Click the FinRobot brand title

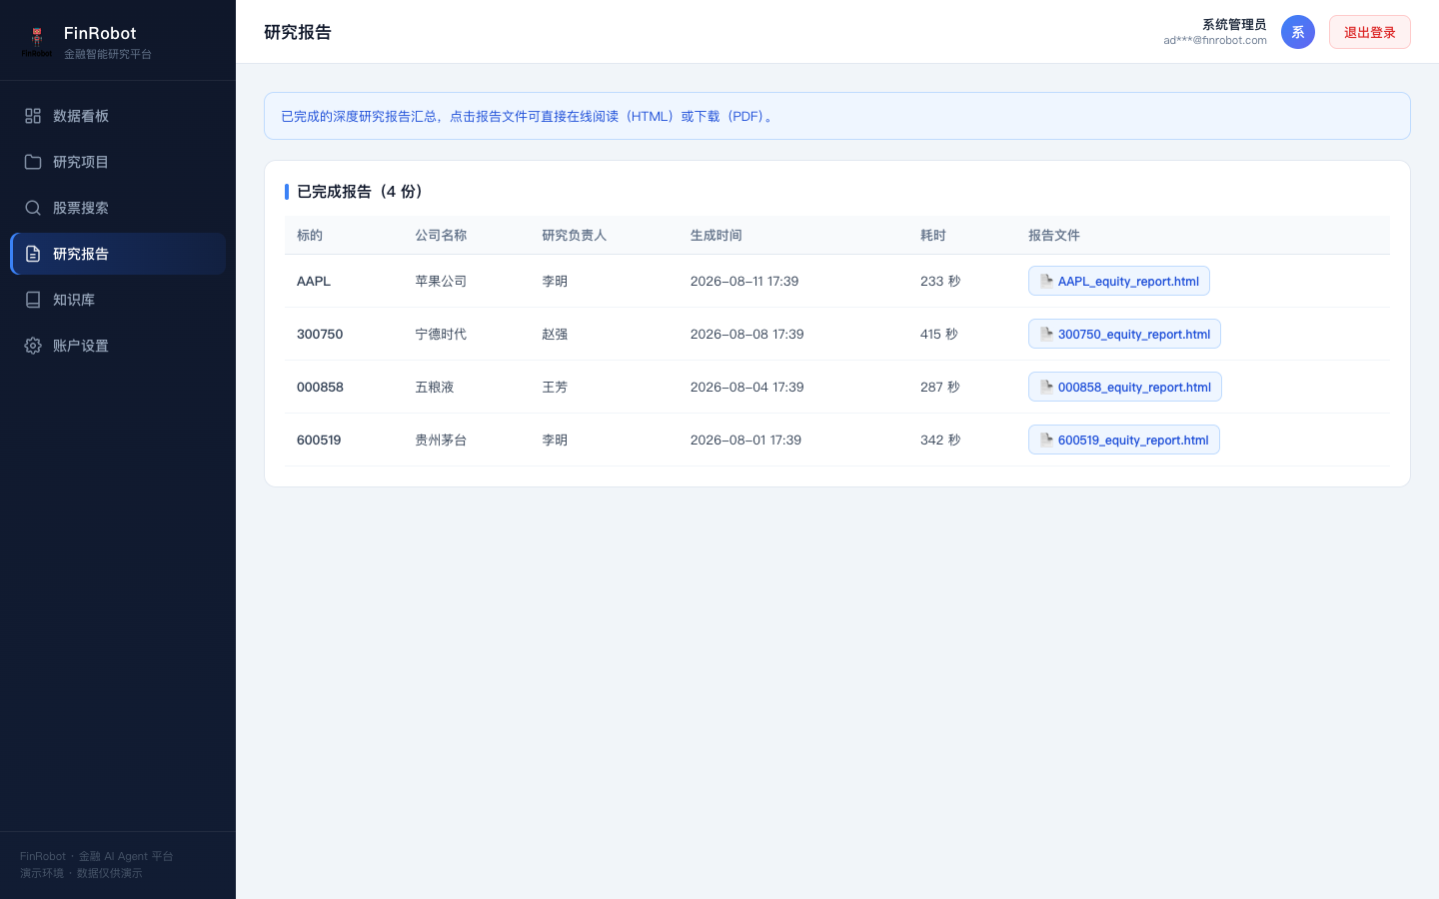pos(100,33)
